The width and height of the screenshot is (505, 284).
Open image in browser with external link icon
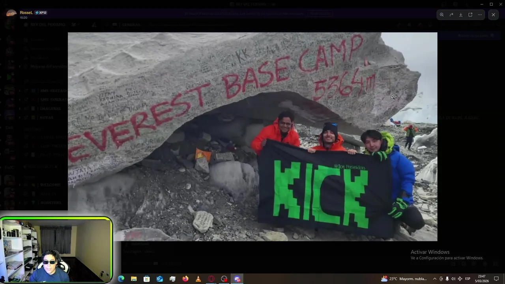point(470,15)
